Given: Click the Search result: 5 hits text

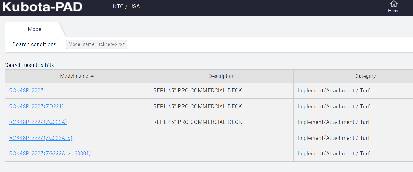Looking at the screenshot, I should coord(29,65).
